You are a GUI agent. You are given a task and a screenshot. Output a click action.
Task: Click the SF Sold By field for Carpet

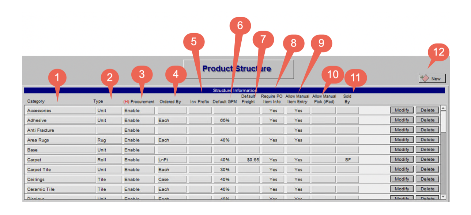[348, 160]
